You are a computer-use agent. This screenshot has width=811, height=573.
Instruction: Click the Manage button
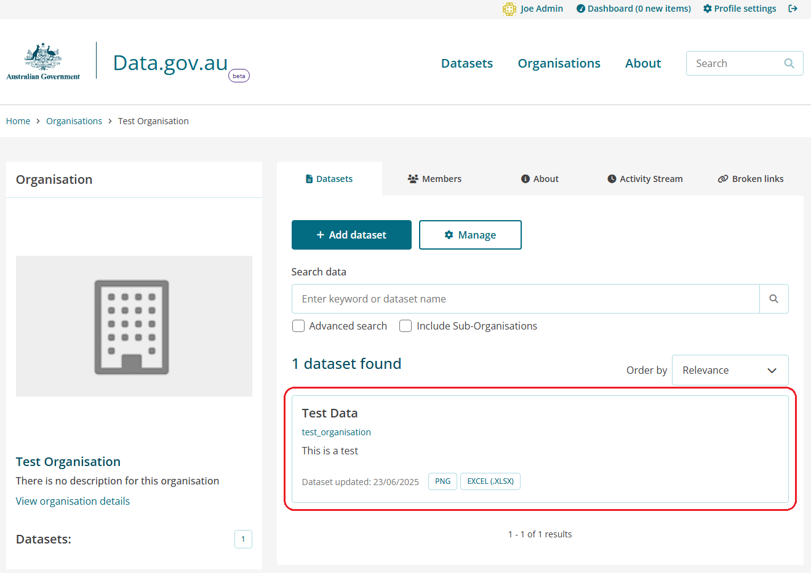[470, 235]
